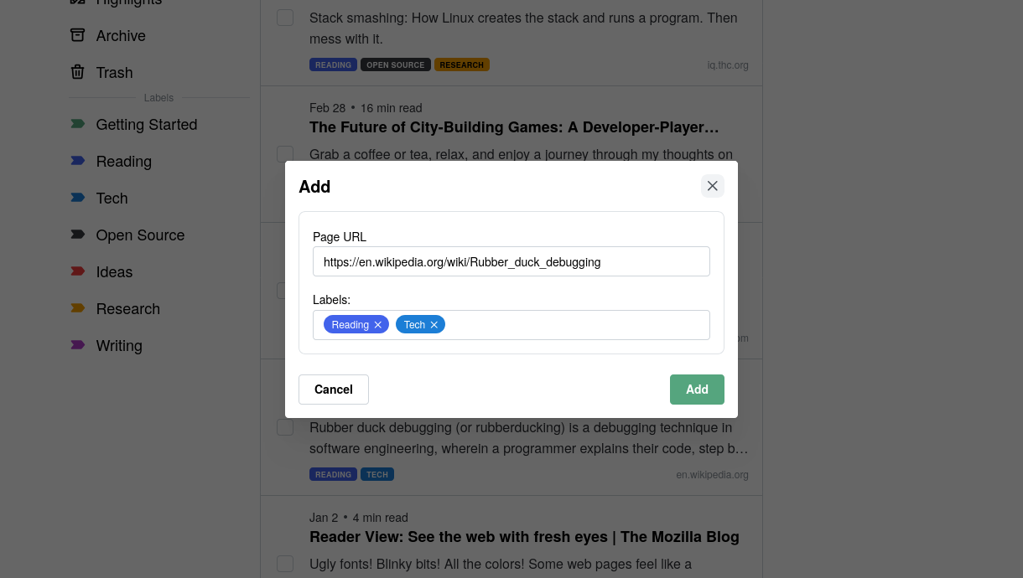Click the Trash bin icon
The width and height of the screenshot is (1023, 578).
[x=78, y=72]
